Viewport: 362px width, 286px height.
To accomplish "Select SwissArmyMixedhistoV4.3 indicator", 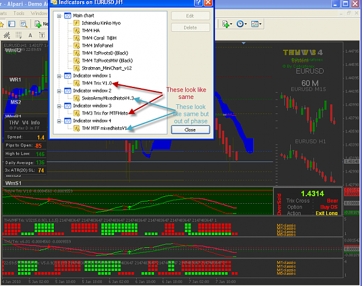I will tap(108, 98).
